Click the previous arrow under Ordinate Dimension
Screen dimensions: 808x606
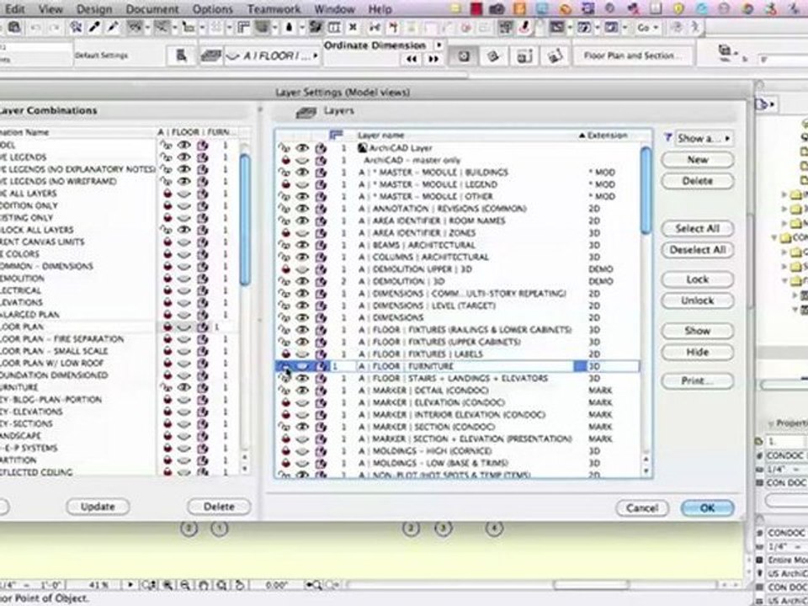coord(412,59)
